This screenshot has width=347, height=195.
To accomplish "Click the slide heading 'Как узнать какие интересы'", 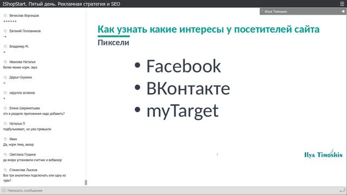I will tap(160, 29).
